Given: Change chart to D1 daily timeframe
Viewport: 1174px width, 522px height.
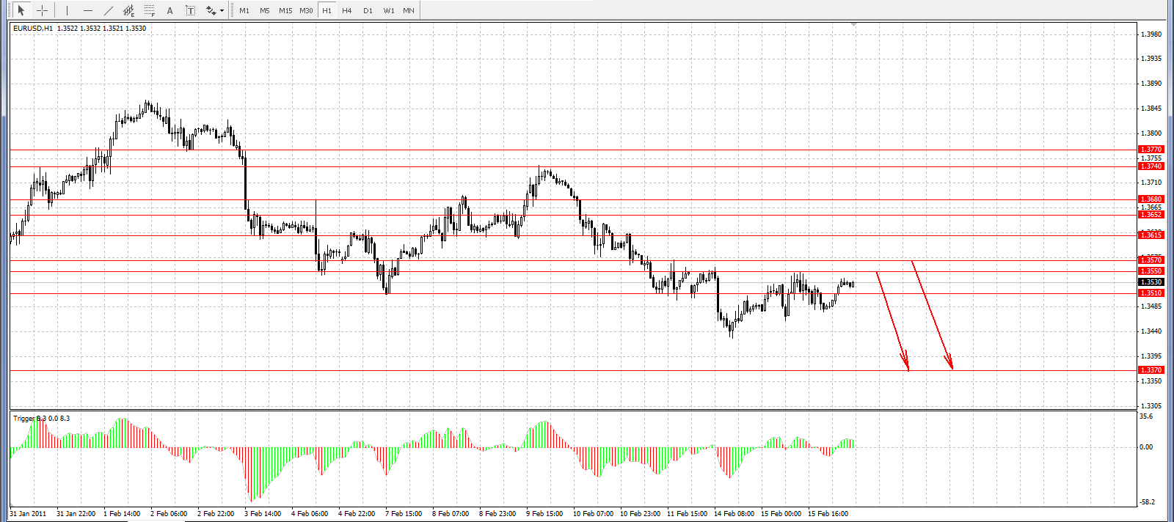Looking at the screenshot, I should click(x=368, y=10).
